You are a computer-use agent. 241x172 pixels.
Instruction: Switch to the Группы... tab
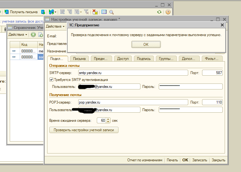166,59
